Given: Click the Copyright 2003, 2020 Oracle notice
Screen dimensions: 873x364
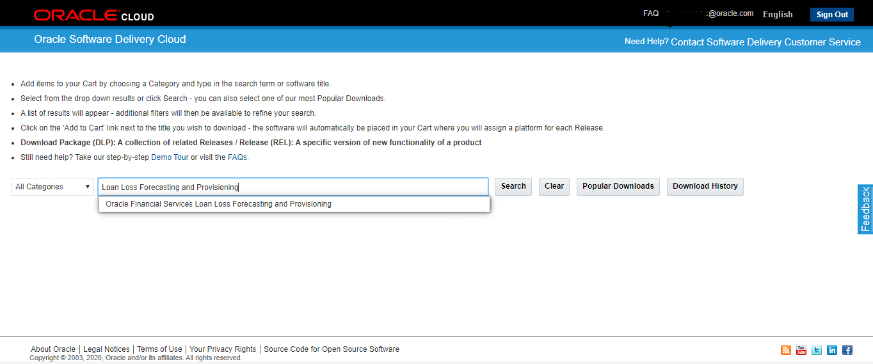Looking at the screenshot, I should pyautogui.click(x=136, y=358).
